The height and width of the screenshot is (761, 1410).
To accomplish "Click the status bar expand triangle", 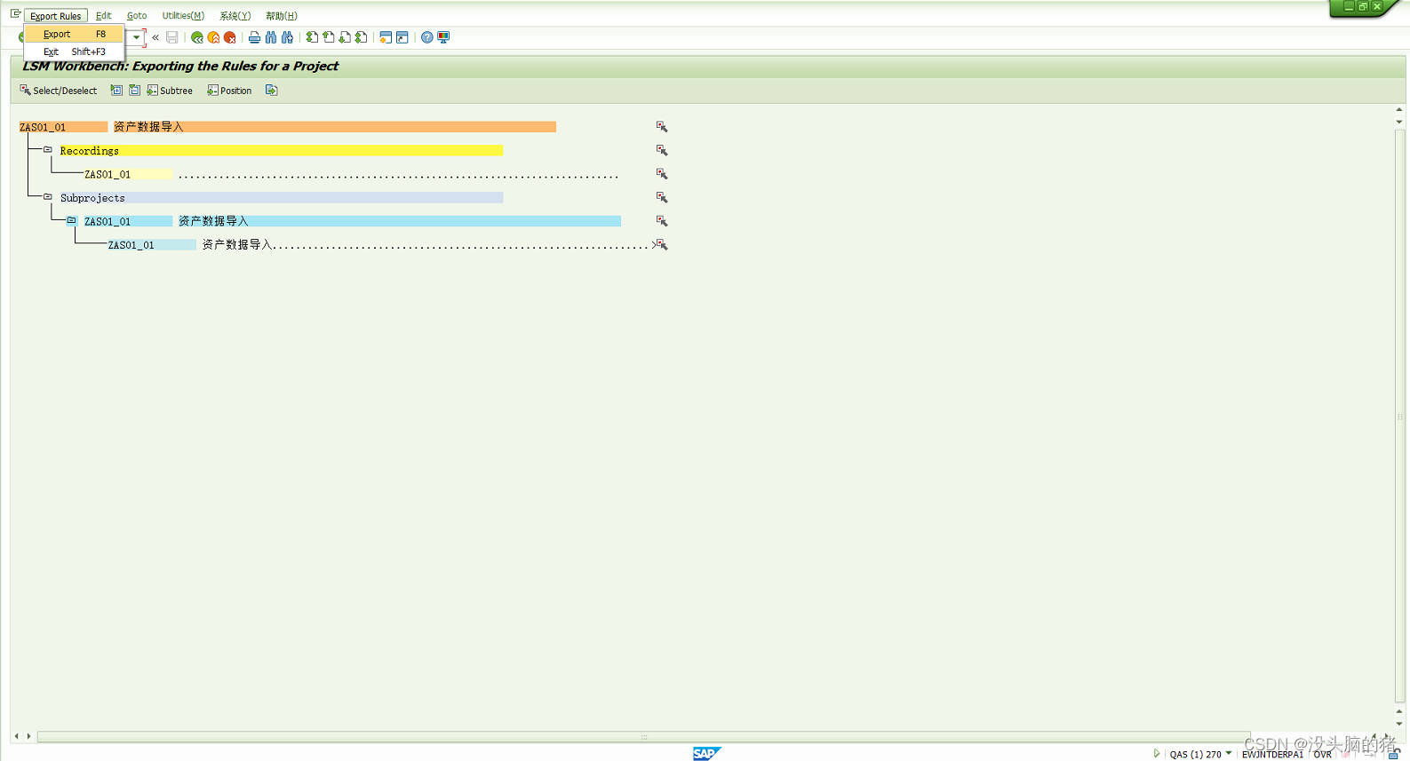I will 1156,753.
